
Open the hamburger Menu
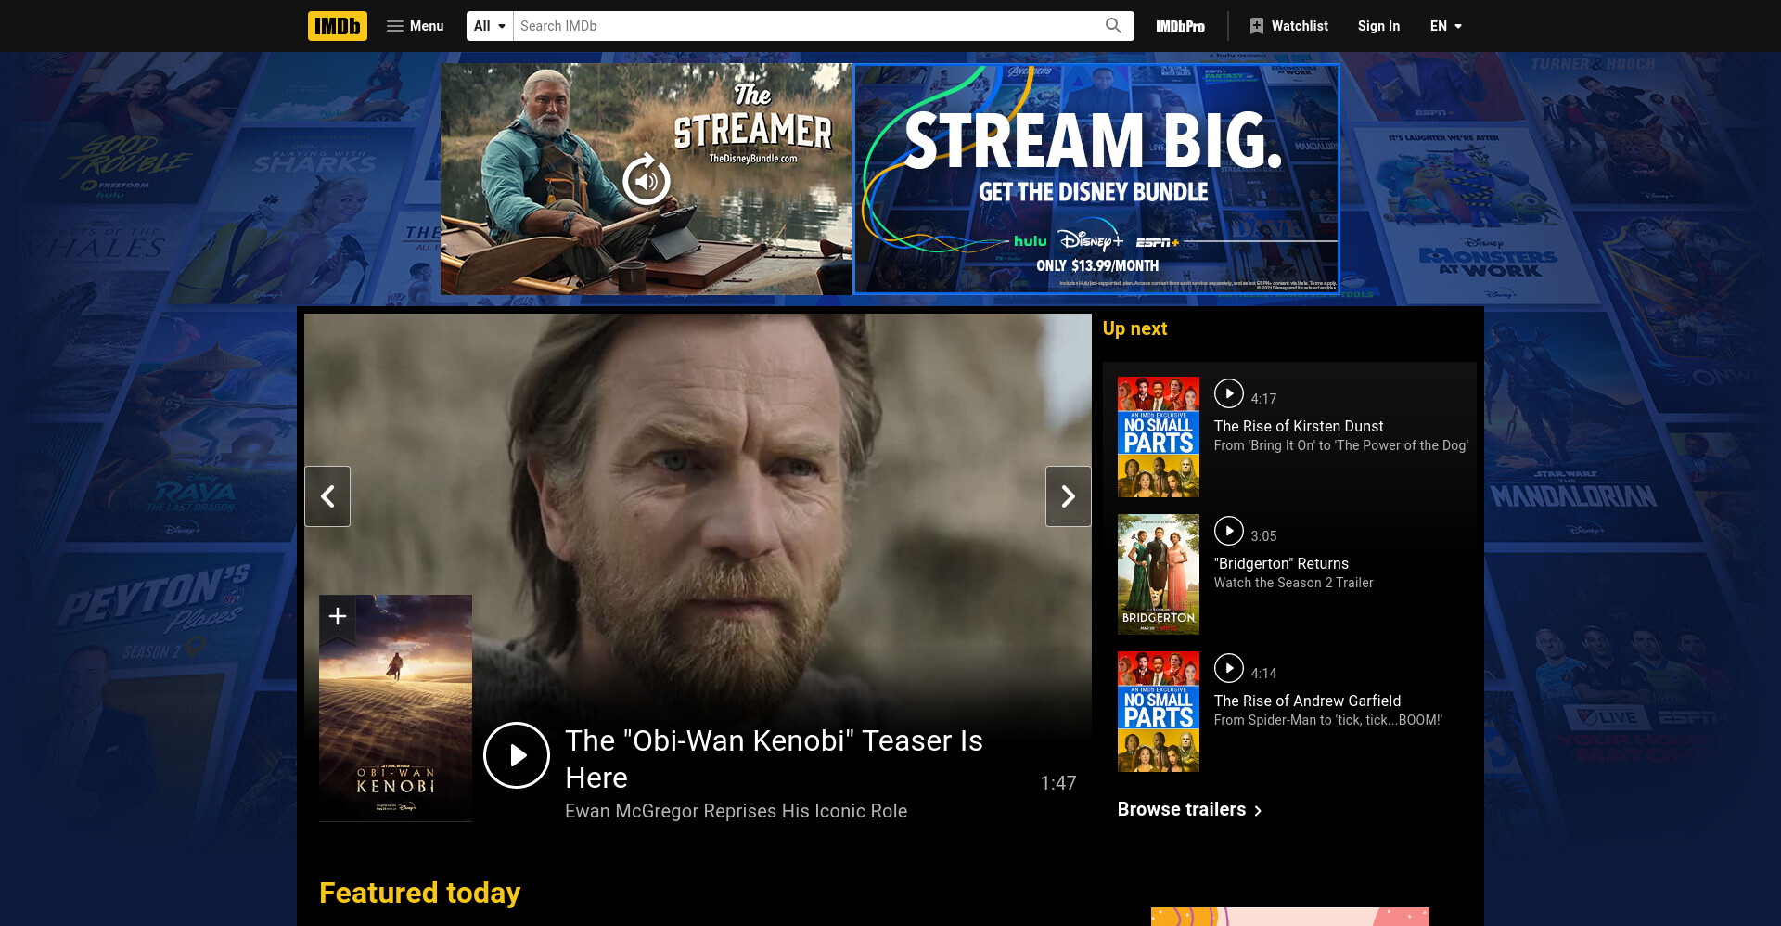tap(415, 26)
